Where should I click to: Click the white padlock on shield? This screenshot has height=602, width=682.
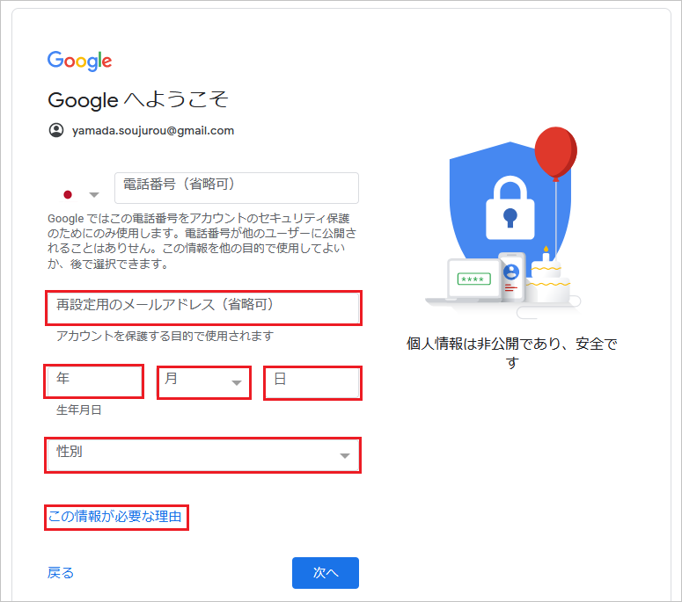click(510, 207)
